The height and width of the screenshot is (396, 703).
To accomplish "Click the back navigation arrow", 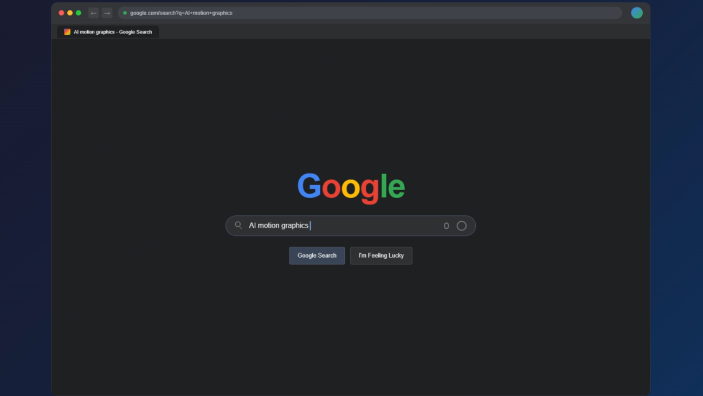I will pos(93,12).
